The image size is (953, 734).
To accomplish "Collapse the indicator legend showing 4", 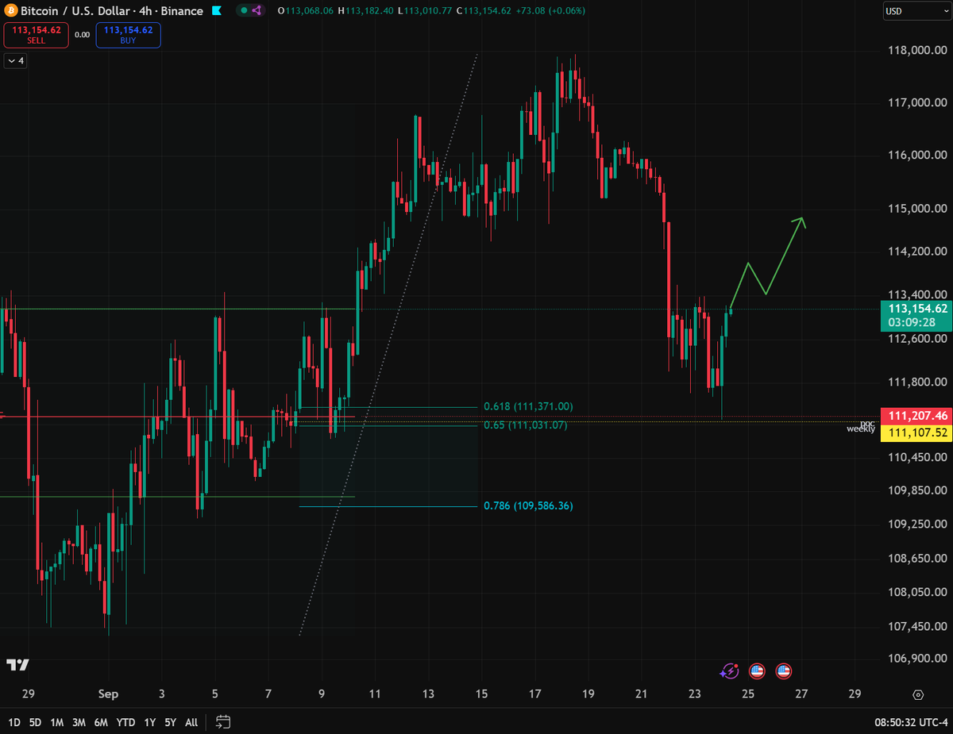I will point(16,60).
